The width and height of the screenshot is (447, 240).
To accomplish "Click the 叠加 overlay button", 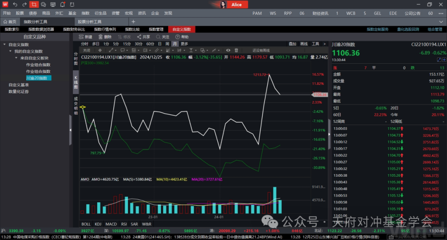I will tap(292, 44).
